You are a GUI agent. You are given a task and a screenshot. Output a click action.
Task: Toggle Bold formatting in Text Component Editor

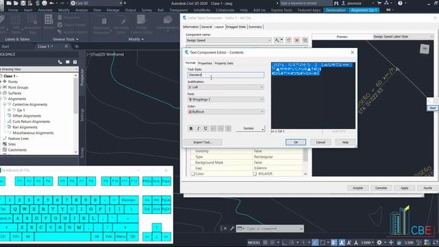pos(191,128)
